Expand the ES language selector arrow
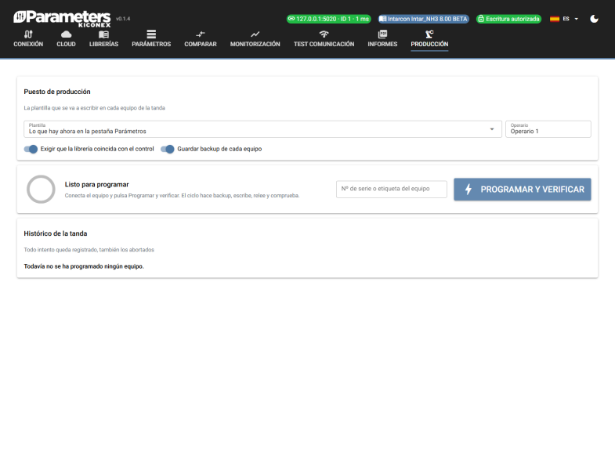Image resolution: width=615 pixels, height=470 pixels. (576, 19)
